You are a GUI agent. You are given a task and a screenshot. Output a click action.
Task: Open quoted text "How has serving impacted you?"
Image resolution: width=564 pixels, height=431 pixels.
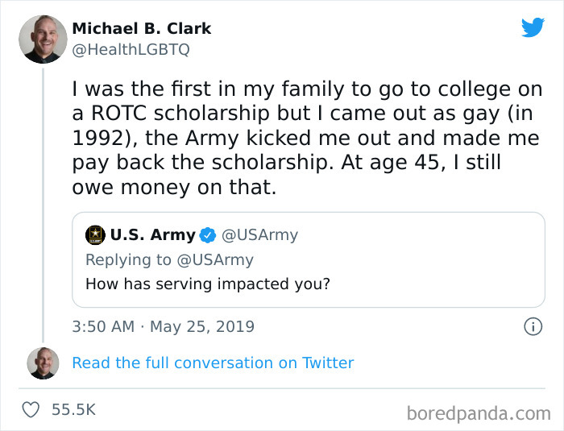[208, 284]
